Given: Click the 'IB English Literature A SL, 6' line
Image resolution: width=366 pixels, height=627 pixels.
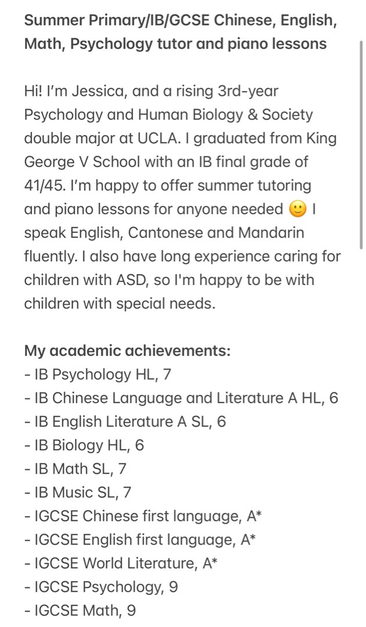Looking at the screenshot, I should (x=125, y=422).
